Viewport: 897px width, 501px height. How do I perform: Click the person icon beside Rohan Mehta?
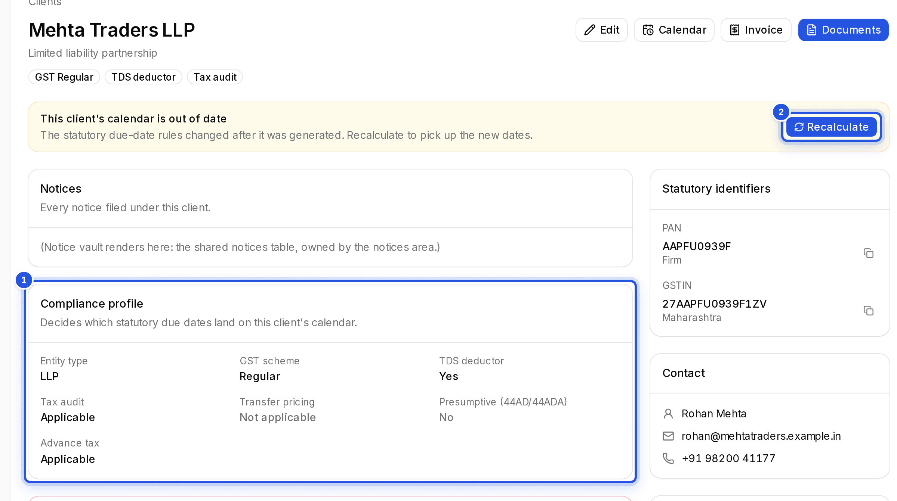tap(668, 414)
